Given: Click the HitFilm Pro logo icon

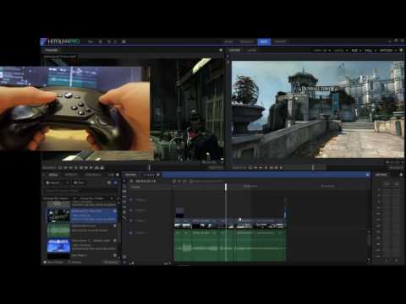Looking at the screenshot, I should click(44, 41).
